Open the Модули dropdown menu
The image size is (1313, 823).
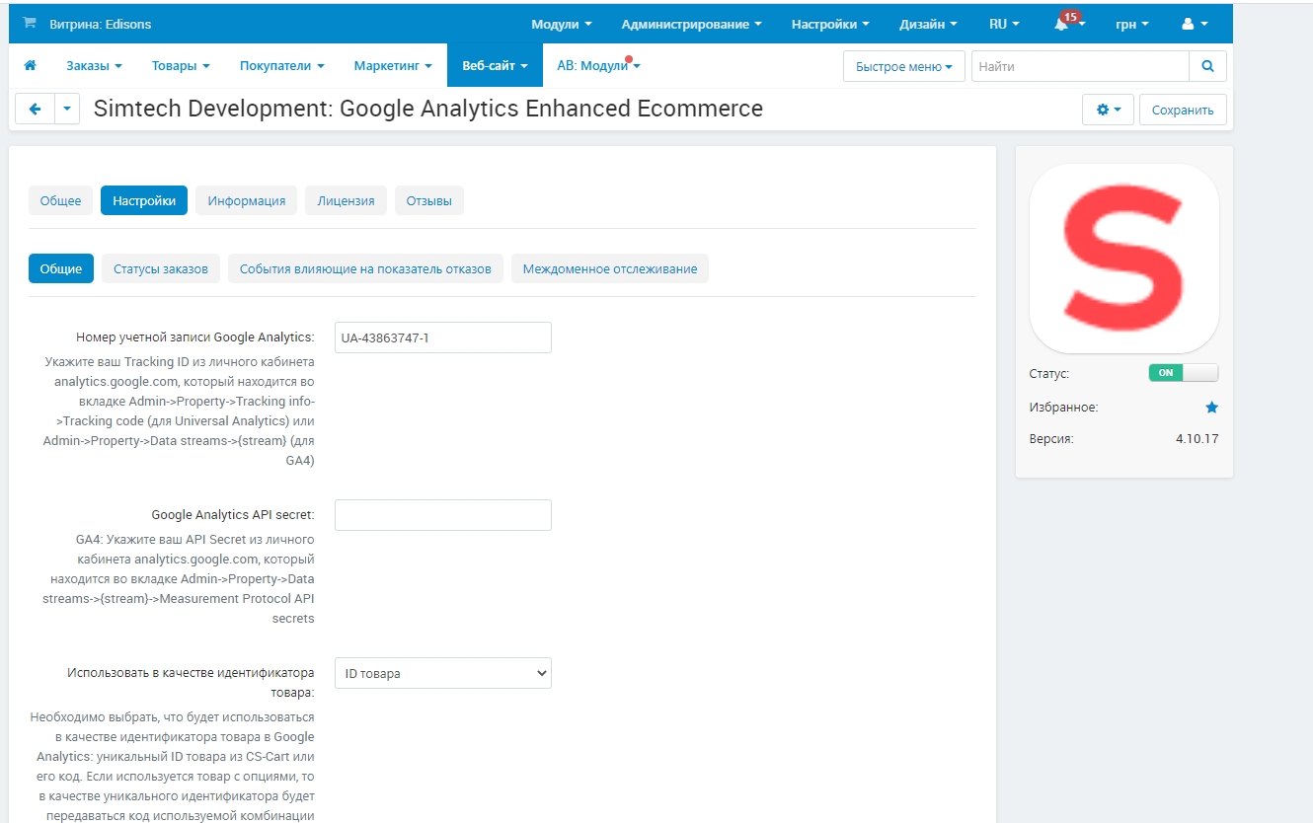click(562, 24)
